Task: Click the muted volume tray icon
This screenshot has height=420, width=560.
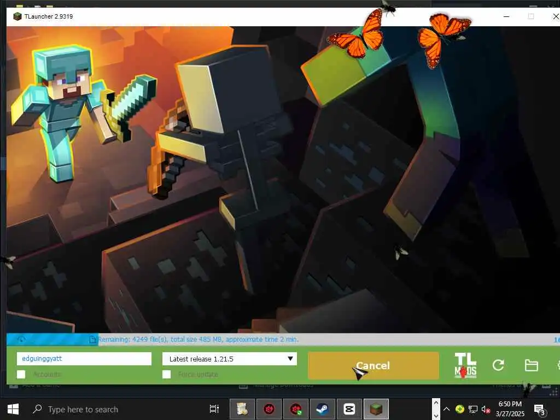Action: 486,409
